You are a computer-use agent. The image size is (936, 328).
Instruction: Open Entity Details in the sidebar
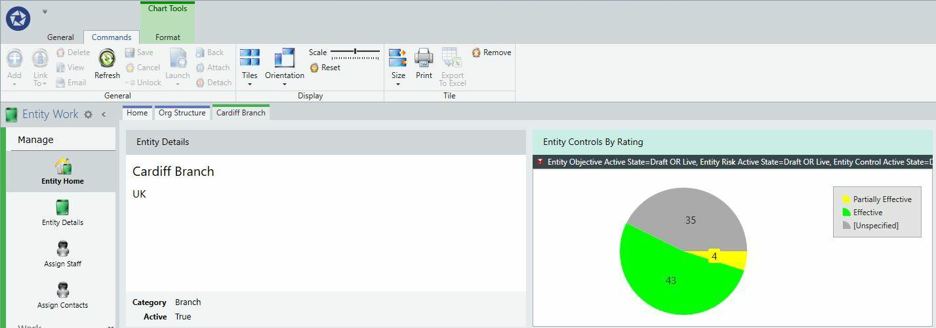click(62, 213)
